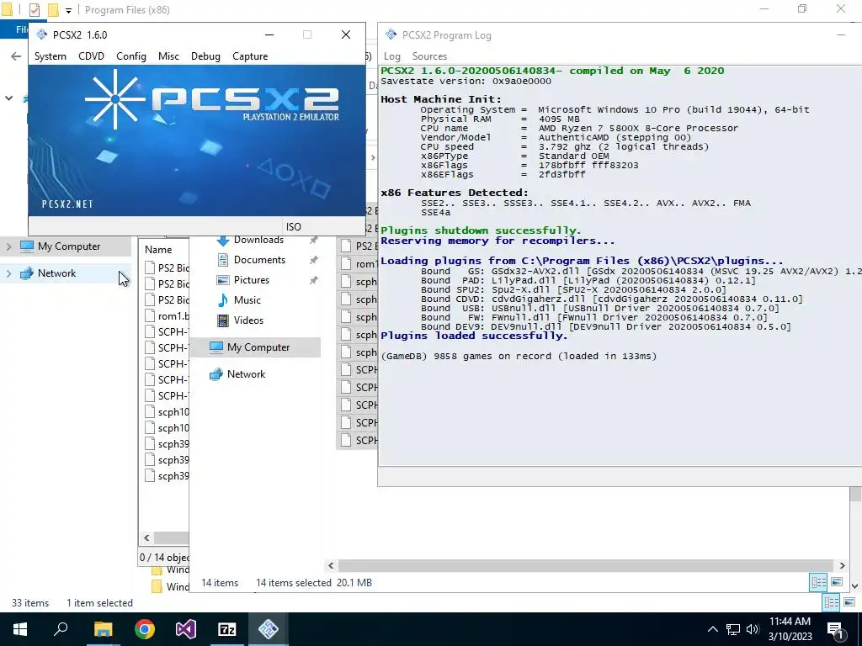
Task: Open the CDVD menu in PCSX2
Action: point(91,56)
